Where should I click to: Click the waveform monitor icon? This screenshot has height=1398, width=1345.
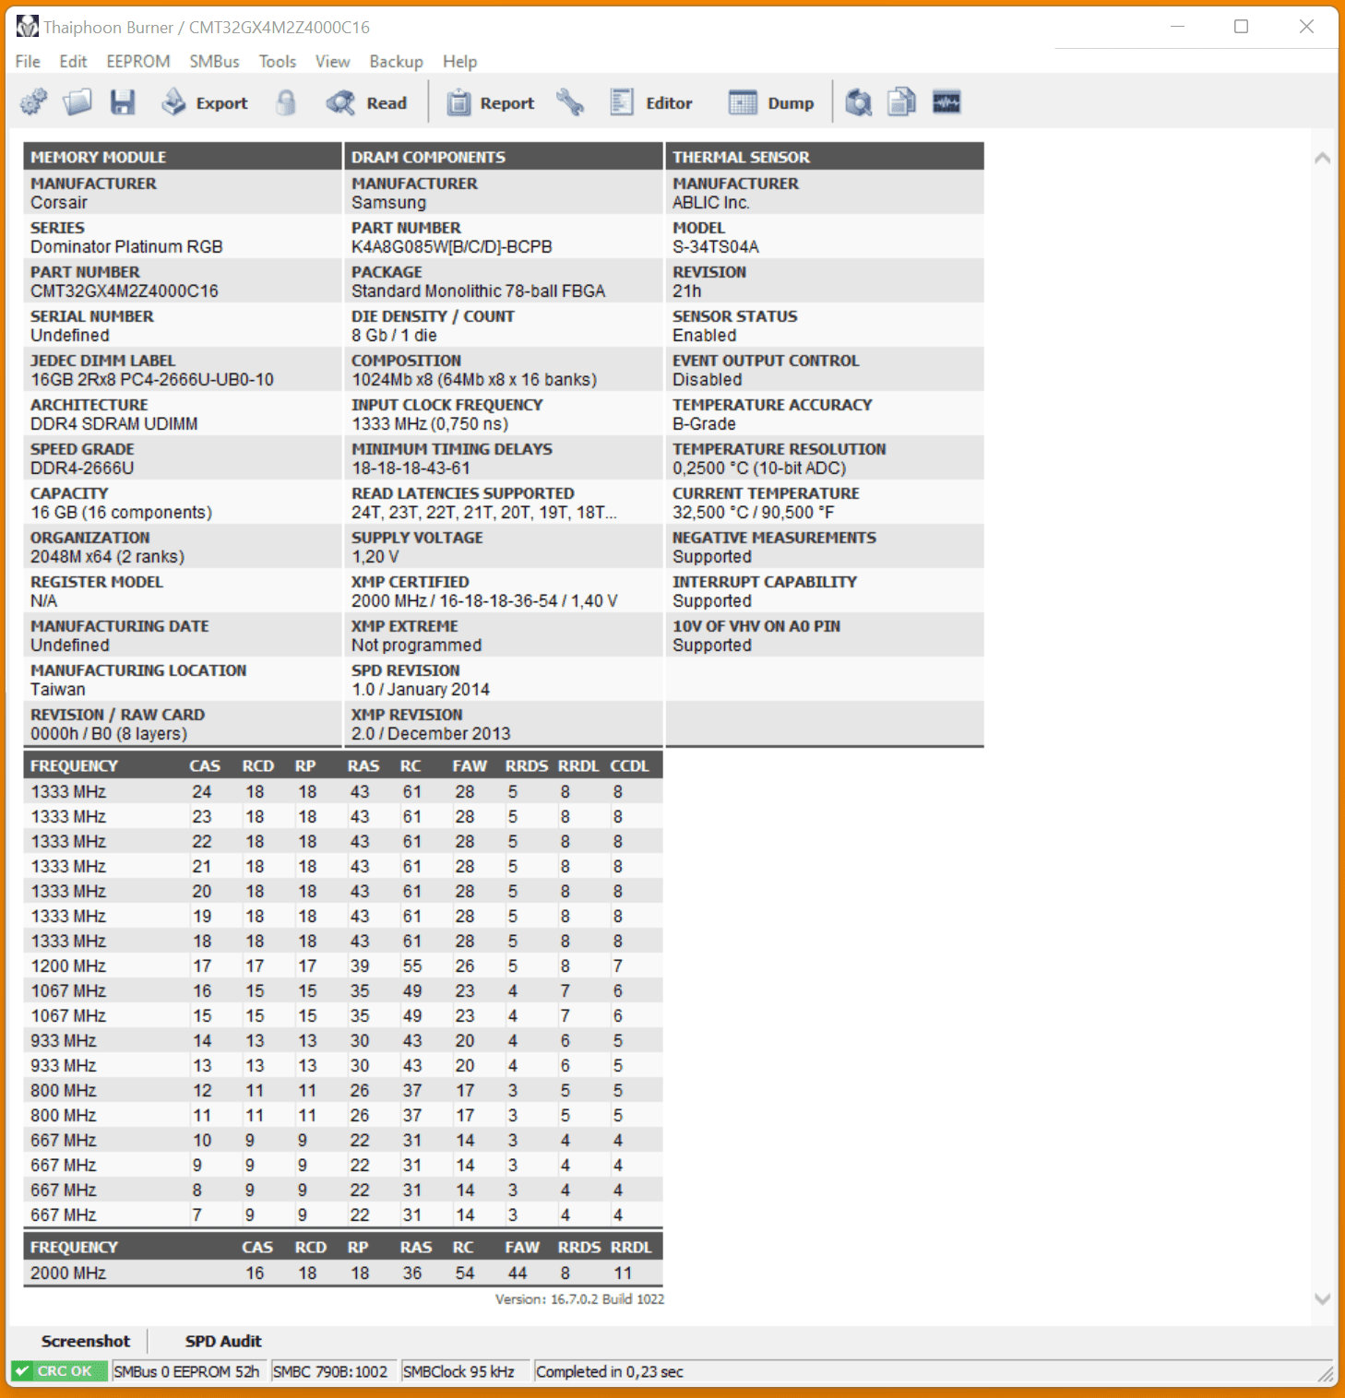[x=946, y=102]
